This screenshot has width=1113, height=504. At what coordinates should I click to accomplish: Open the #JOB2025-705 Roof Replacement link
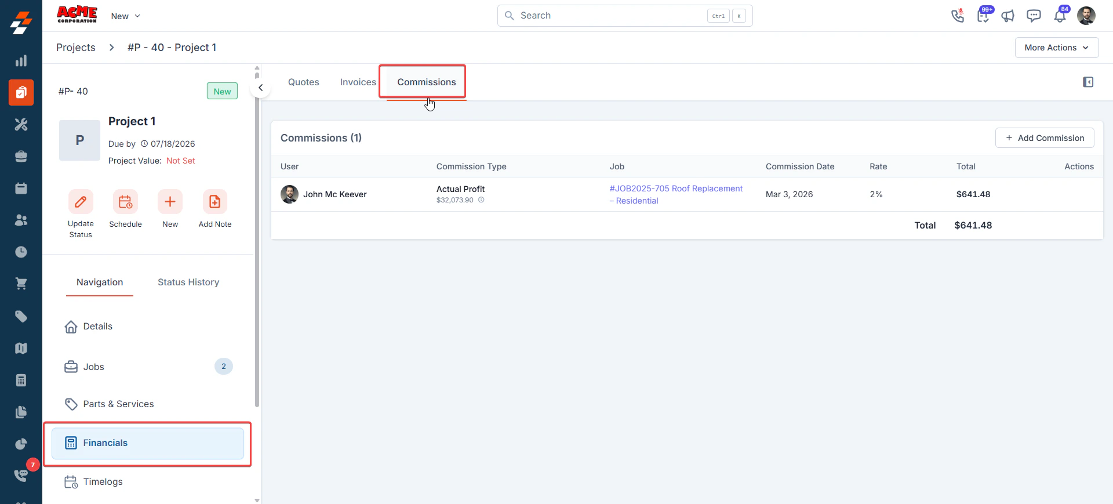point(676,194)
